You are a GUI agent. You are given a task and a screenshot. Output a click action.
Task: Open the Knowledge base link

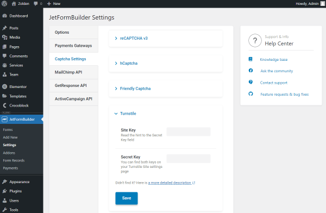pyautogui.click(x=274, y=59)
